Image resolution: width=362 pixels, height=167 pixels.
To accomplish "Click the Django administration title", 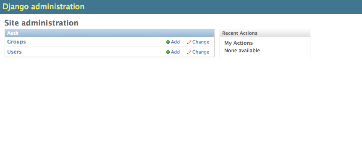I will (43, 7).
